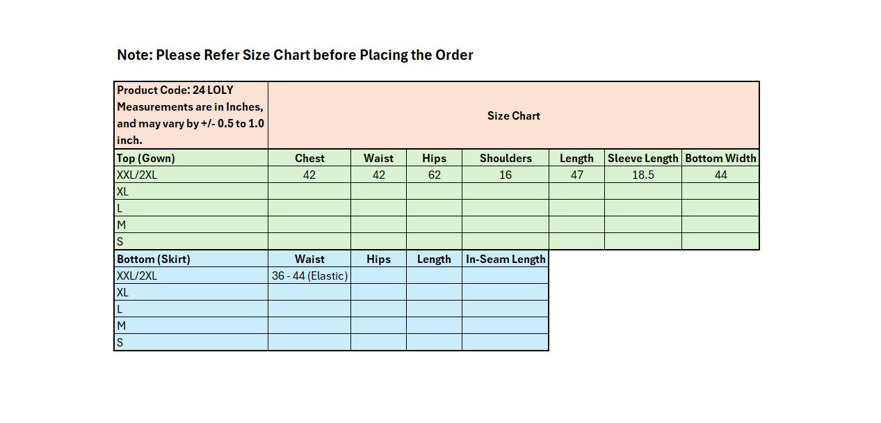Click the Sleeve Length column header
Screen dimensions: 881x423
pyautogui.click(x=642, y=158)
